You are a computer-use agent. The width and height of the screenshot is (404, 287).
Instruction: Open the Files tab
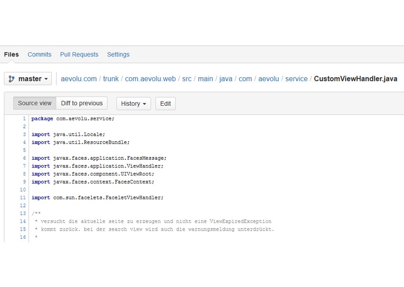(x=12, y=55)
